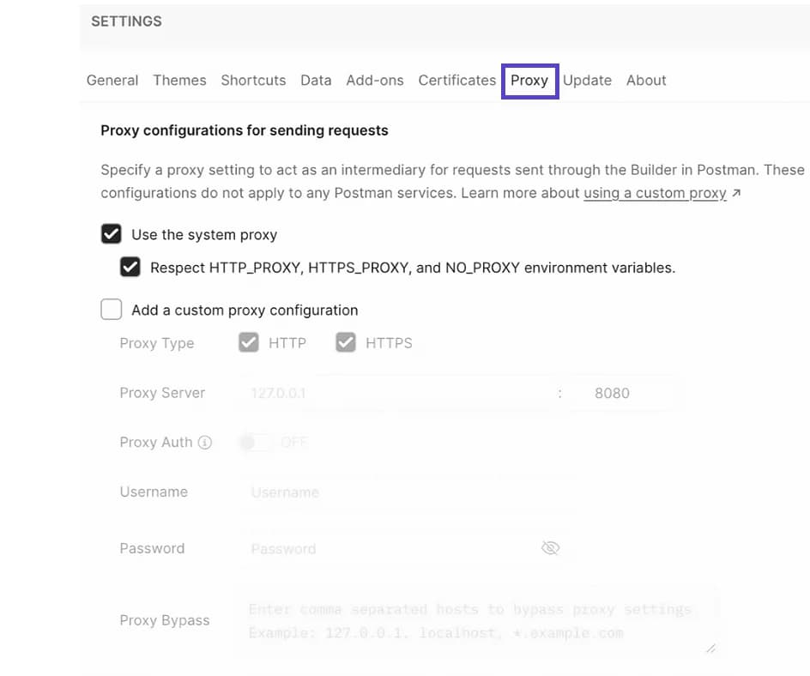Open the General settings tab
The width and height of the screenshot is (810, 676).
point(112,81)
